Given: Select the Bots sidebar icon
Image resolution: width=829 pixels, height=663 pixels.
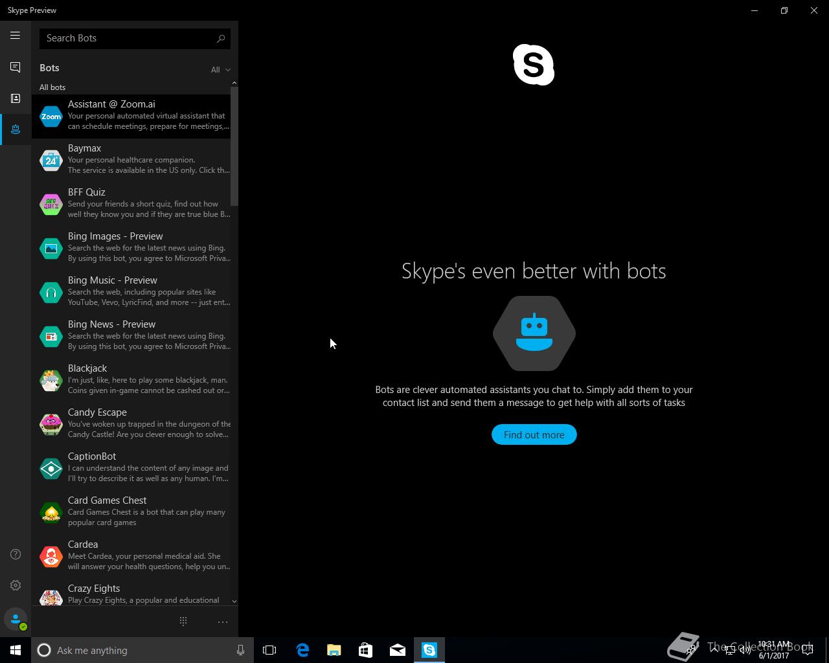Looking at the screenshot, I should pyautogui.click(x=15, y=129).
